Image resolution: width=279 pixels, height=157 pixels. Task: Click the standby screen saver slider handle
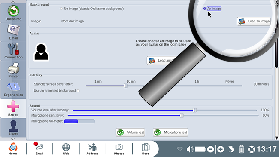(x=126, y=86)
